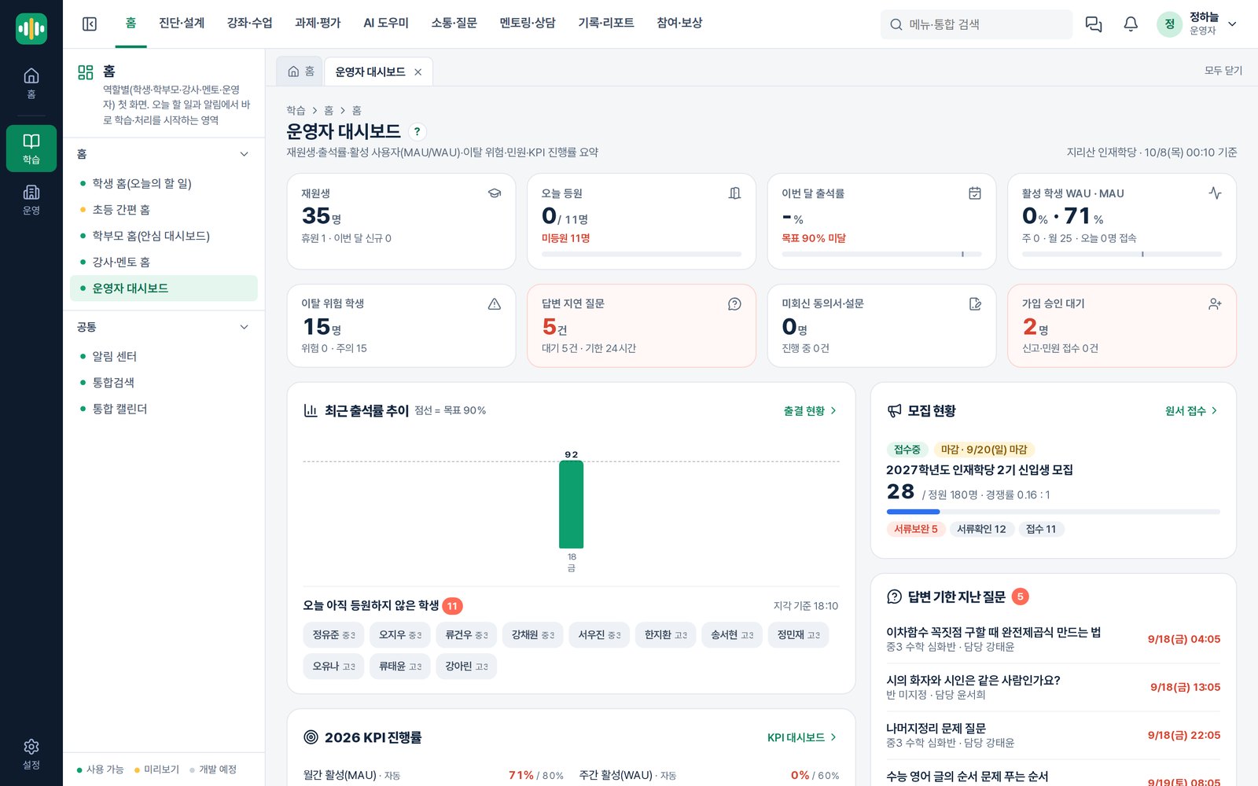Viewport: 1258px width, 786px height.
Task: Select 통합 캘린더 in sidebar
Action: [164, 409]
